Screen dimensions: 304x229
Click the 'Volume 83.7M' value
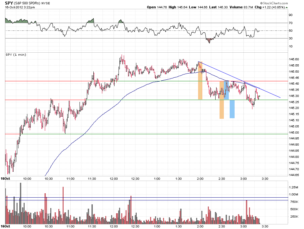(x=241, y=7)
